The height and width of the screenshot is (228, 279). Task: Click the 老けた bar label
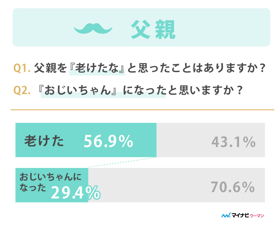tap(44, 141)
